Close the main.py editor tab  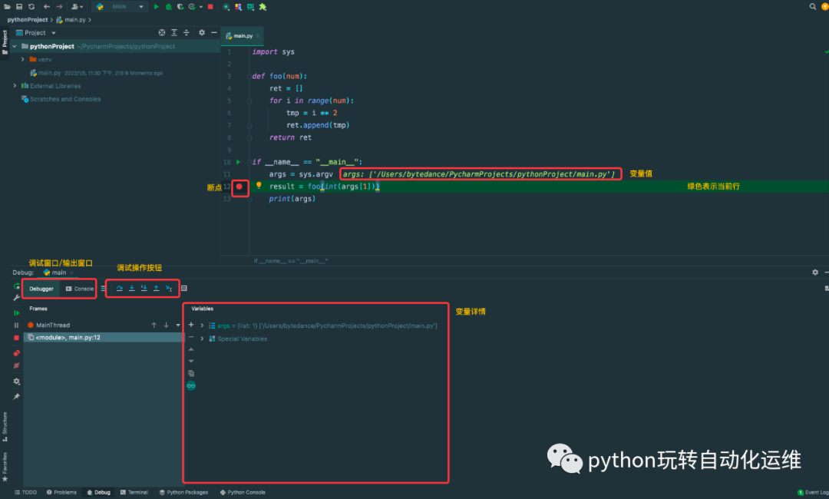point(258,36)
